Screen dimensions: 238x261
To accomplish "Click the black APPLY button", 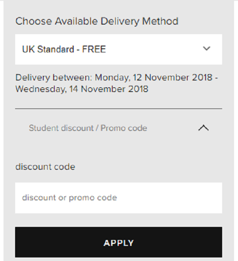I will pyautogui.click(x=119, y=242).
